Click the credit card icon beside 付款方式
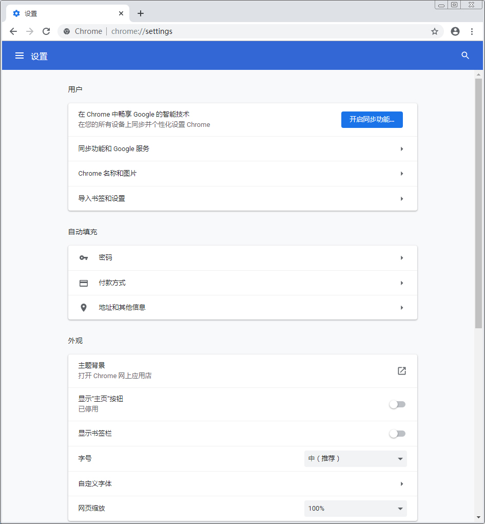The width and height of the screenshot is (485, 524). (84, 283)
